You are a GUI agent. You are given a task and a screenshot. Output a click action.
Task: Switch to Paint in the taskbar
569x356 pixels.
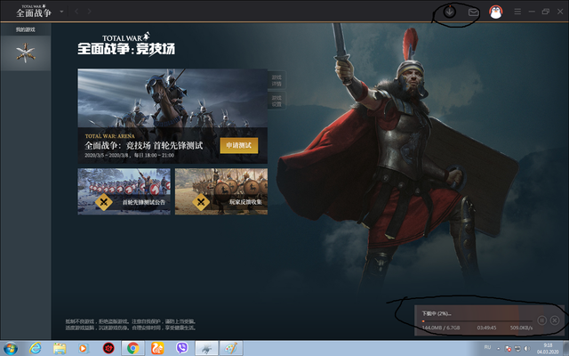[231, 348]
